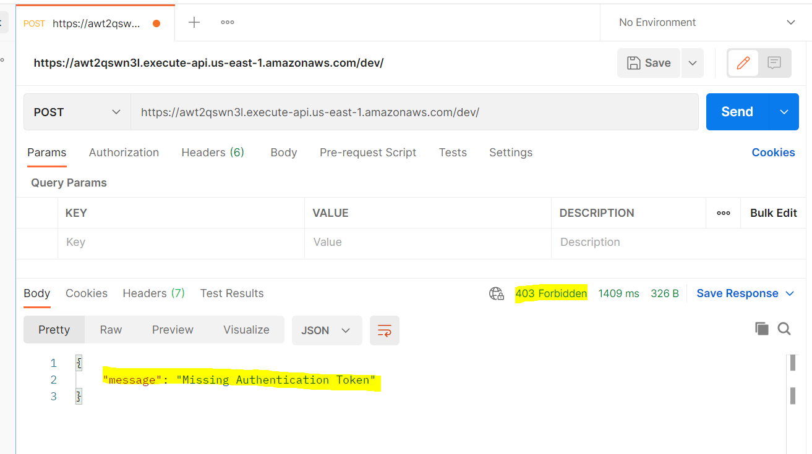Click the network globe lock icon

496,293
